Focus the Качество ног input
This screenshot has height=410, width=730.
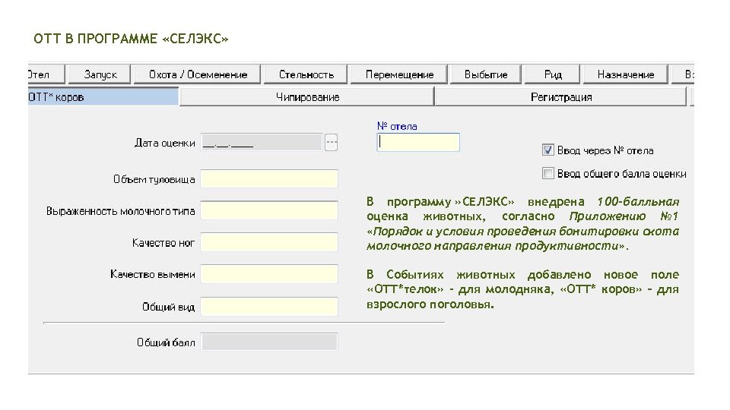pyautogui.click(x=270, y=242)
